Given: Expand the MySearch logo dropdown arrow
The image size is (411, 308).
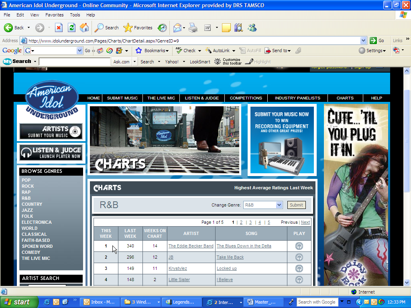Looking at the screenshot, I should 35,61.
